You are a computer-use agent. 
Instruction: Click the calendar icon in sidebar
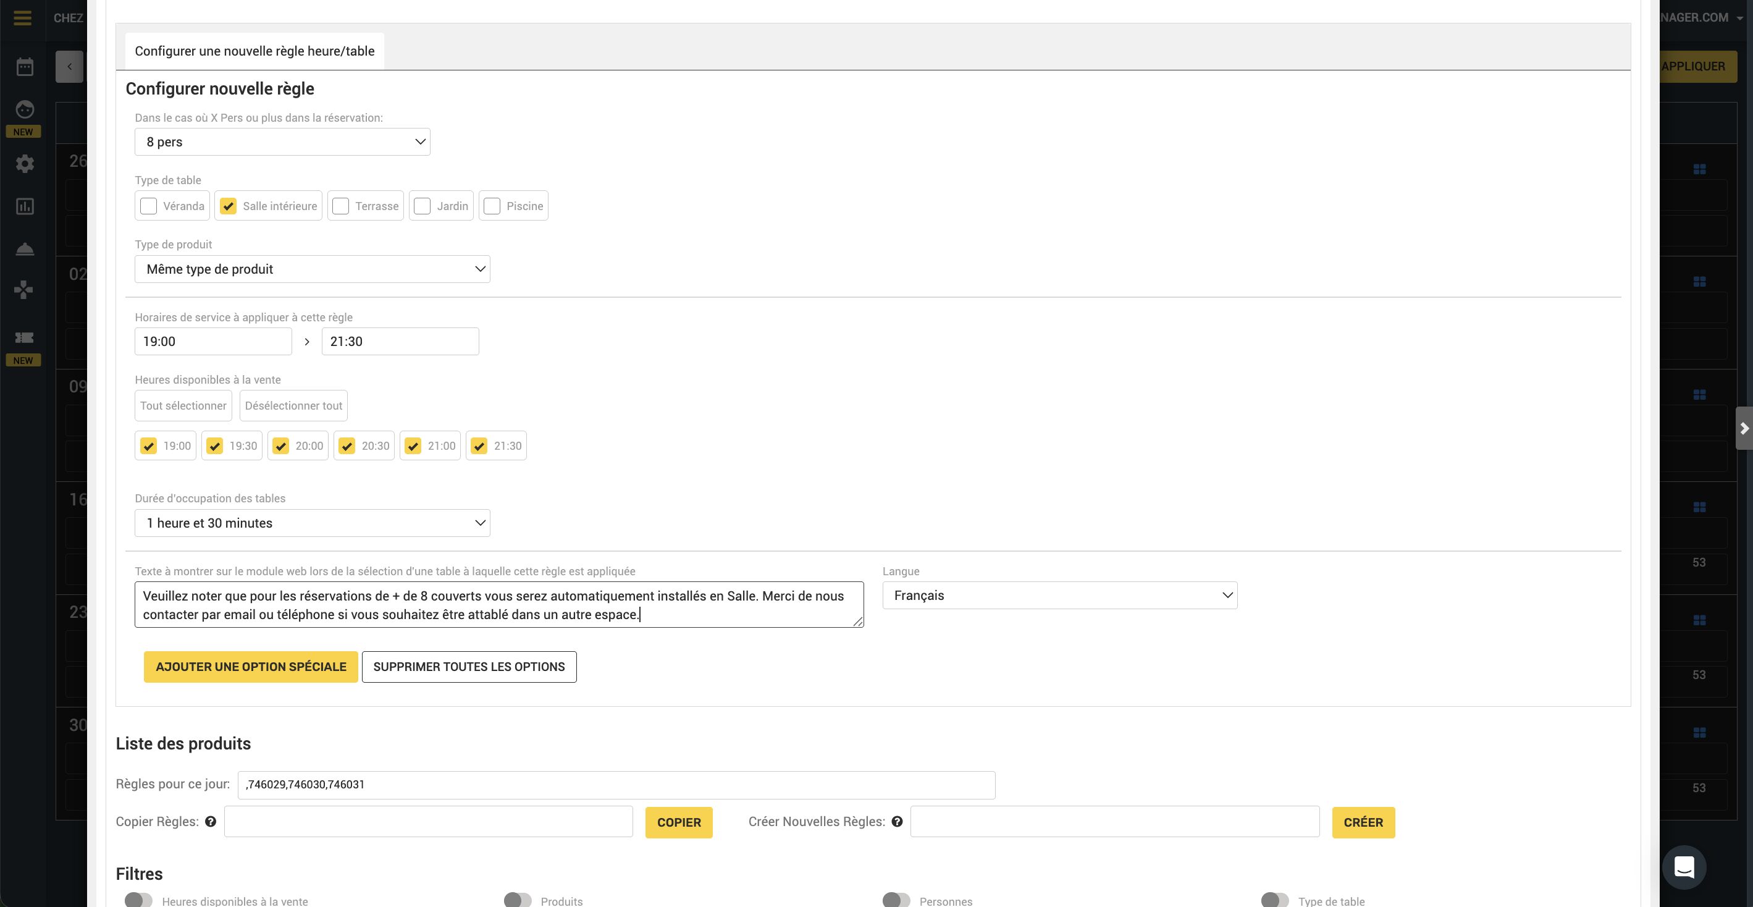click(25, 67)
